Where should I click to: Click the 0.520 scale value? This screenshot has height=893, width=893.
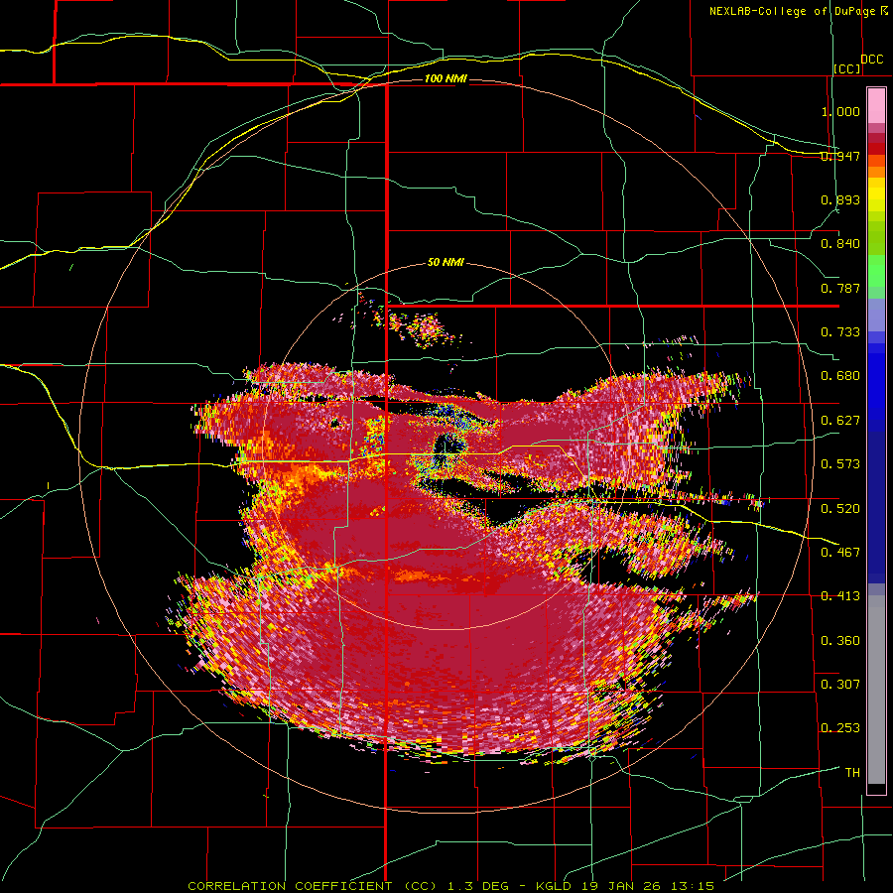(840, 508)
